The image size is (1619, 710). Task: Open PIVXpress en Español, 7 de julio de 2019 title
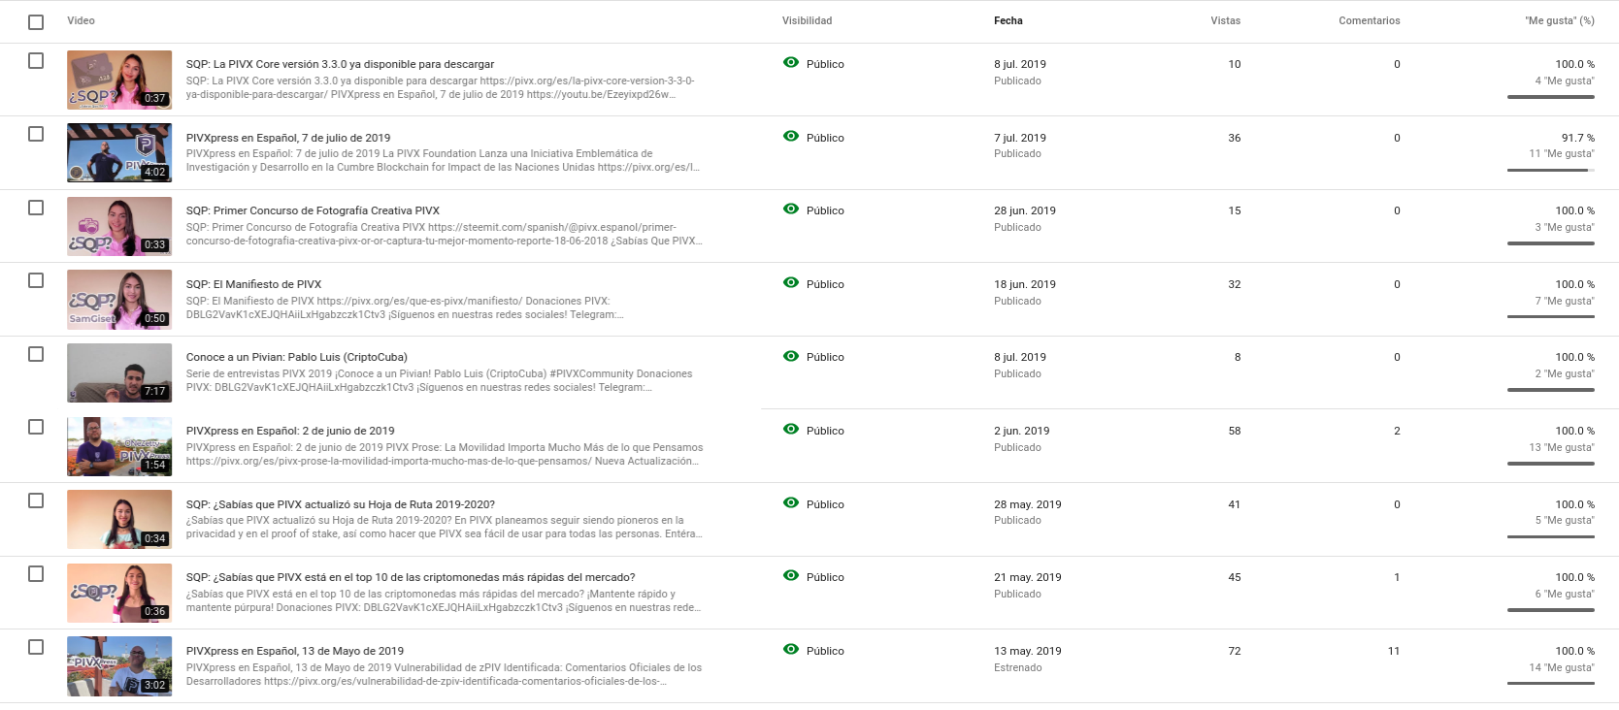(x=288, y=138)
